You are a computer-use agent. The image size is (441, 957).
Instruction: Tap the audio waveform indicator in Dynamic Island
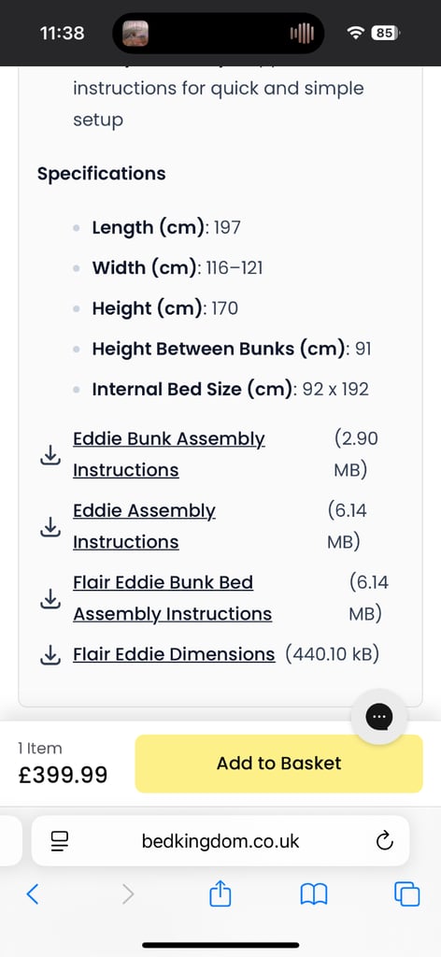click(x=302, y=33)
